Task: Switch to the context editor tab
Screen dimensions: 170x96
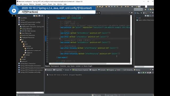Action: click(x=78, y=66)
